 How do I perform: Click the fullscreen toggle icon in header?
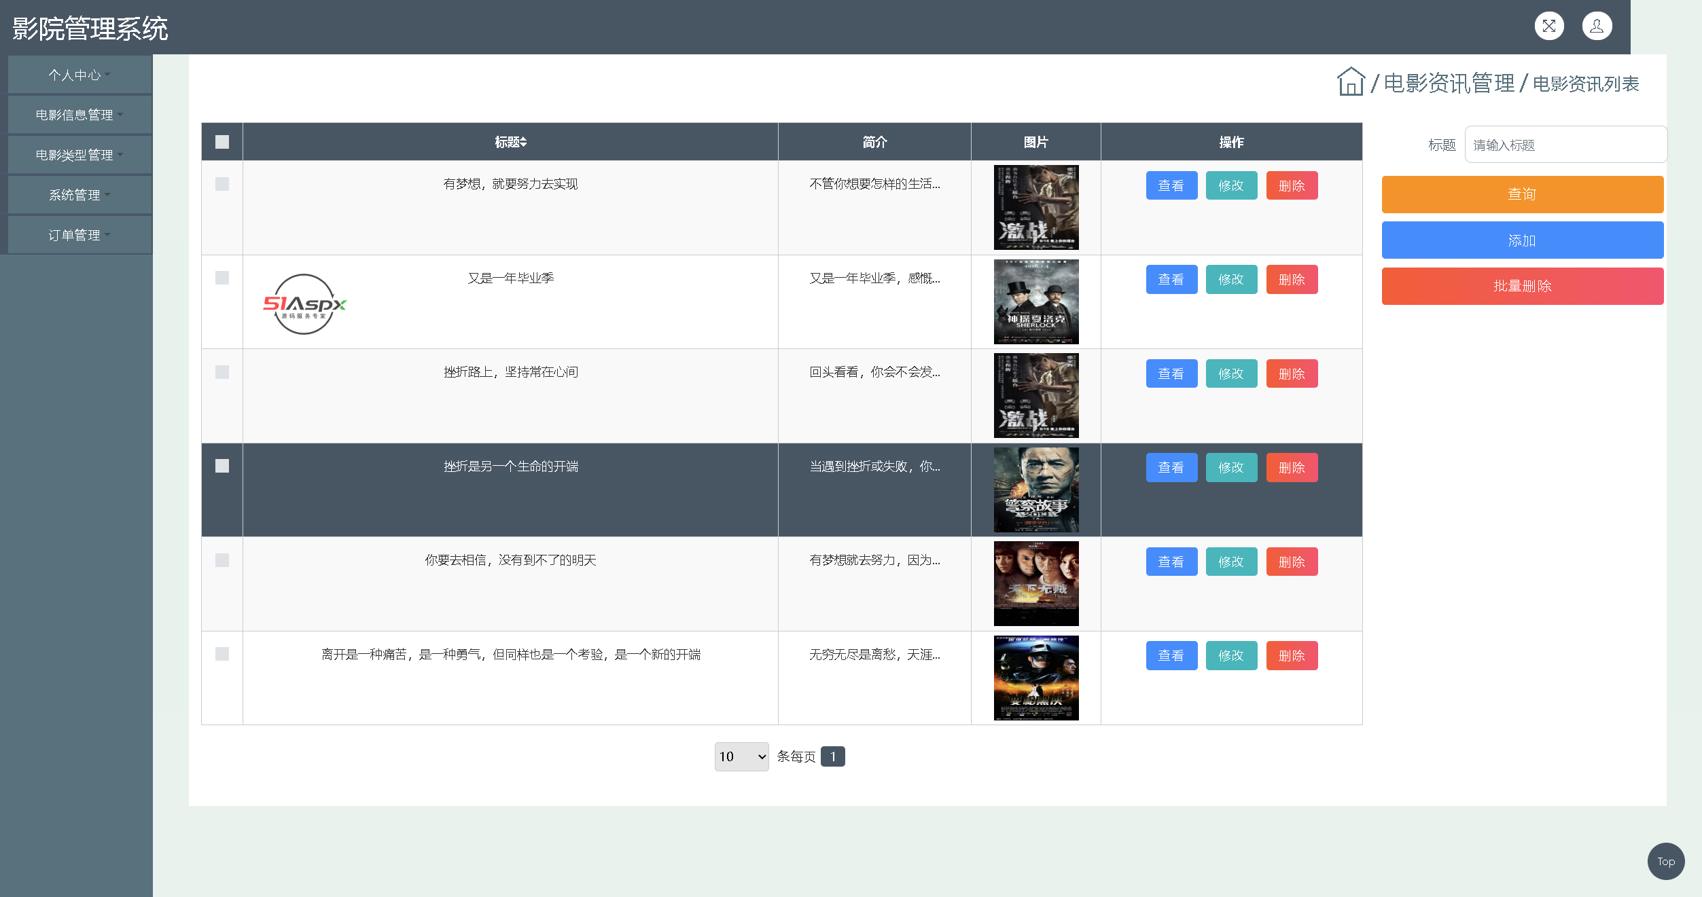(1549, 26)
